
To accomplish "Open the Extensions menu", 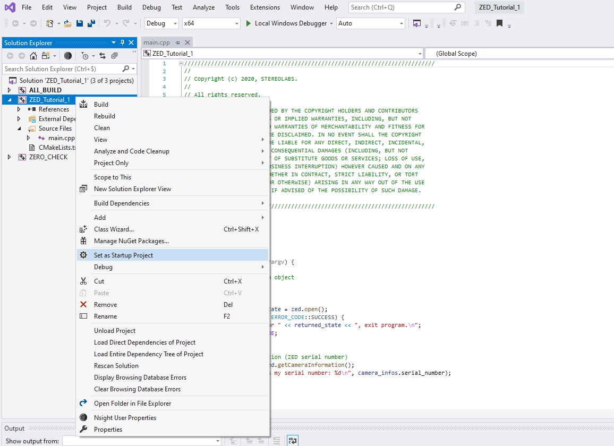I will [265, 7].
